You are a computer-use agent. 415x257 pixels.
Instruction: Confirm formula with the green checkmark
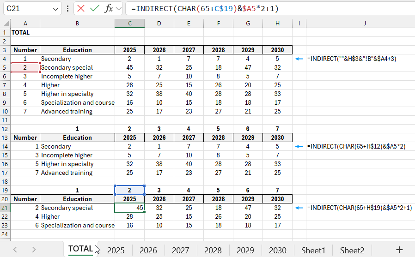[x=94, y=8]
